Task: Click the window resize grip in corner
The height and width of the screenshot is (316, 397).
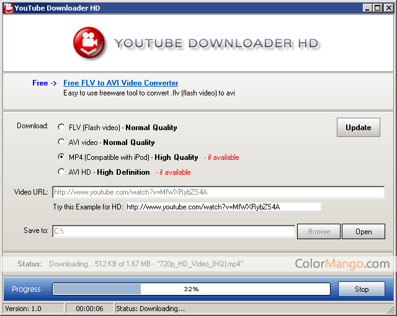Action: coord(391,310)
